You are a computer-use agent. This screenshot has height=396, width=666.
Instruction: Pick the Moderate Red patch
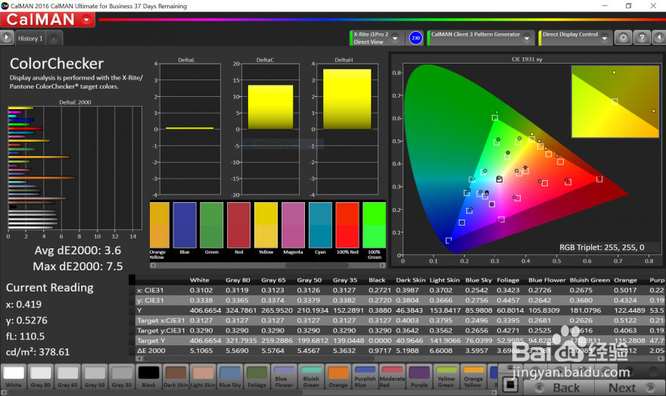point(392,376)
